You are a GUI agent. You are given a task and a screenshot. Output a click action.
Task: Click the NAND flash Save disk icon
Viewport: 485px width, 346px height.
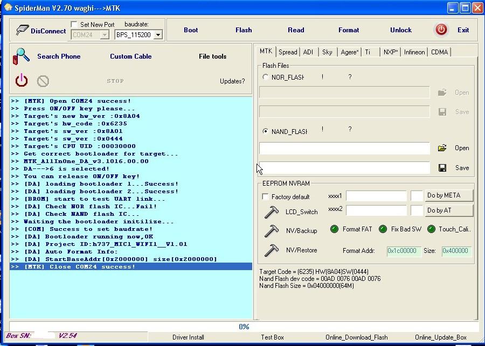442,168
